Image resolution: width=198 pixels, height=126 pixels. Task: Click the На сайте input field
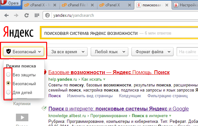pyautogui.click(x=187, y=52)
